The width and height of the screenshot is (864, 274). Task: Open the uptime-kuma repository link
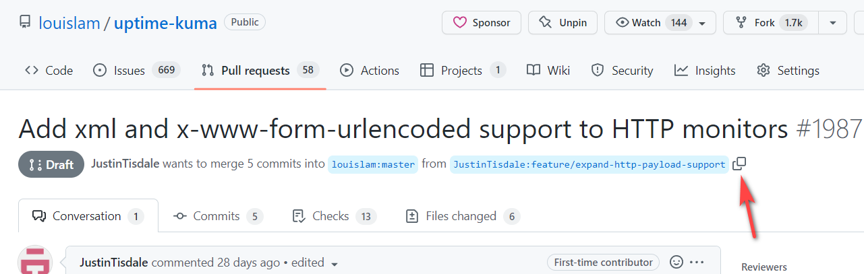pyautogui.click(x=165, y=23)
